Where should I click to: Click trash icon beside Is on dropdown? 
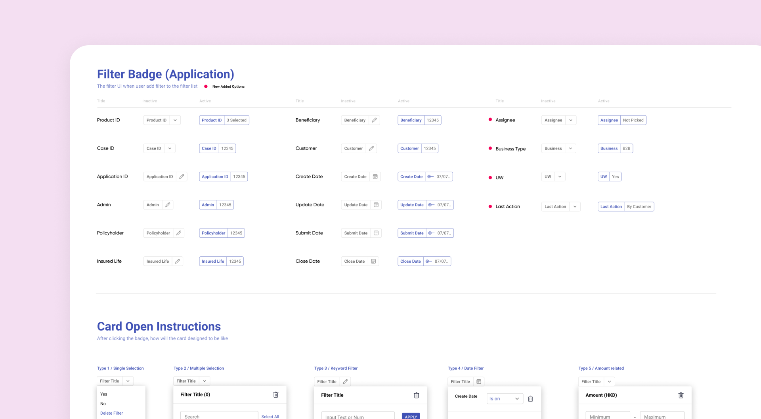(530, 399)
